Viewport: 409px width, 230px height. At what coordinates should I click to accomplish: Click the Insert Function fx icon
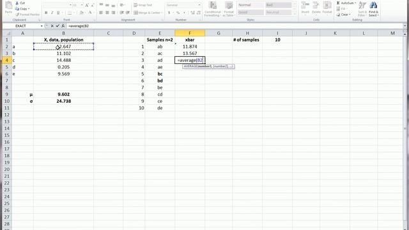[x=63, y=26]
